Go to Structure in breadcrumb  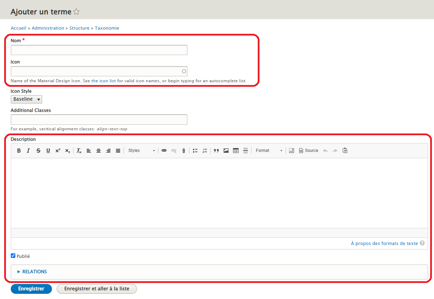pos(79,28)
